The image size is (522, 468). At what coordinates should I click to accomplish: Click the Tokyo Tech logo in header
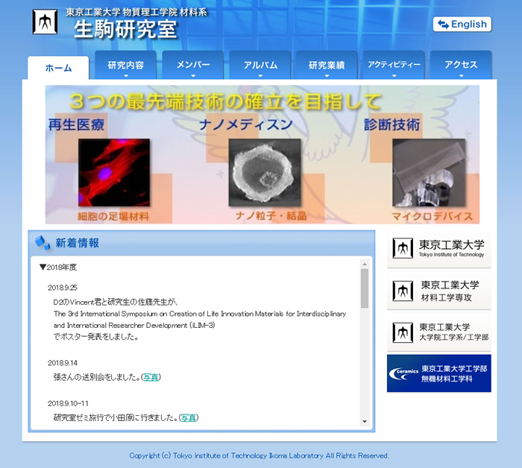click(x=45, y=22)
